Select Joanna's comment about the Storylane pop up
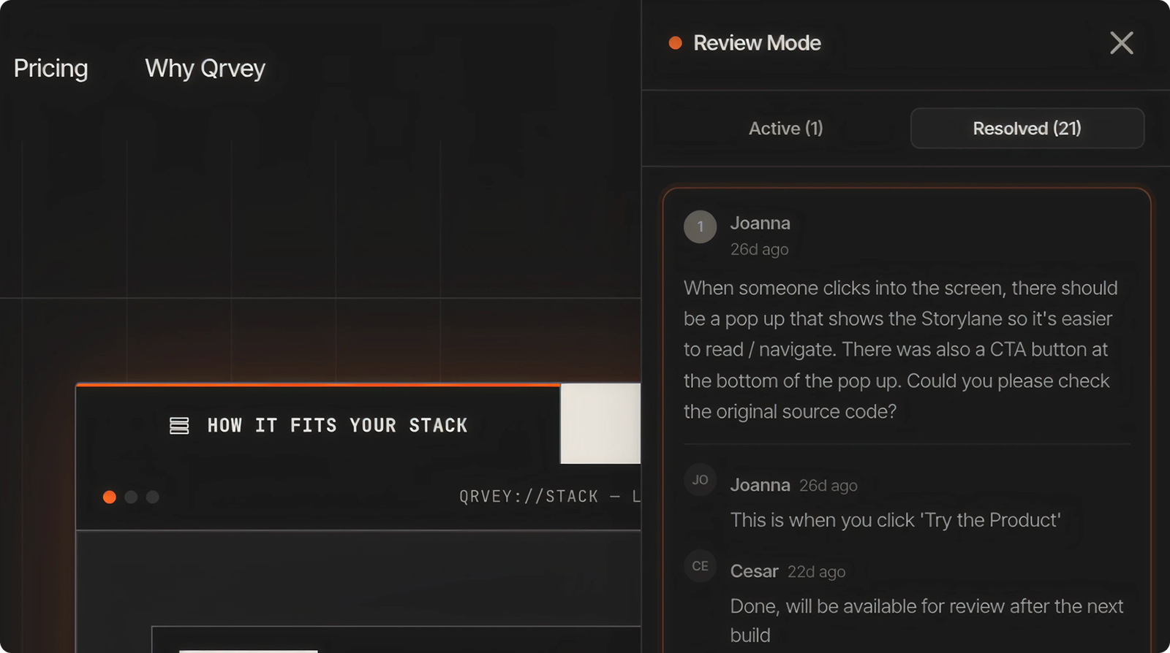The height and width of the screenshot is (653, 1170). click(901, 350)
